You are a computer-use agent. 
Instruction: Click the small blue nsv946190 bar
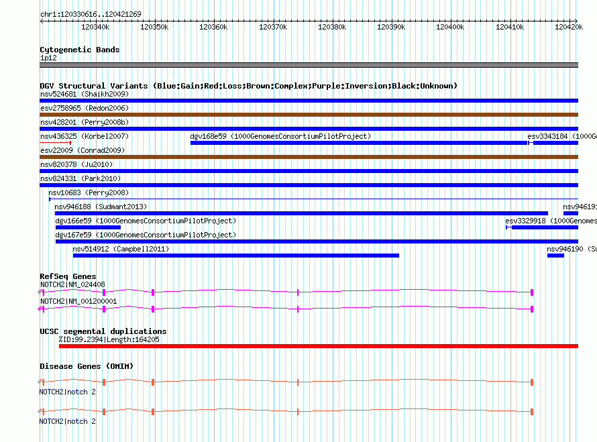(x=555, y=256)
